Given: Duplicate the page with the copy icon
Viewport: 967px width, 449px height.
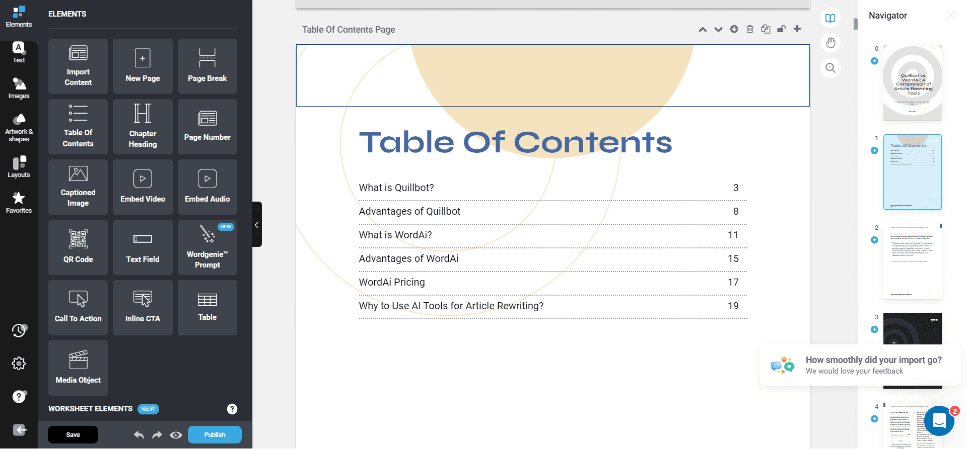Looking at the screenshot, I should tap(766, 29).
